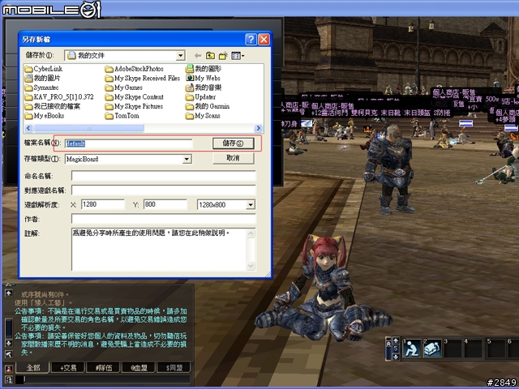The image size is (519, 389).
Task: Switch to the 全部 chat tab
Action: pos(33,367)
